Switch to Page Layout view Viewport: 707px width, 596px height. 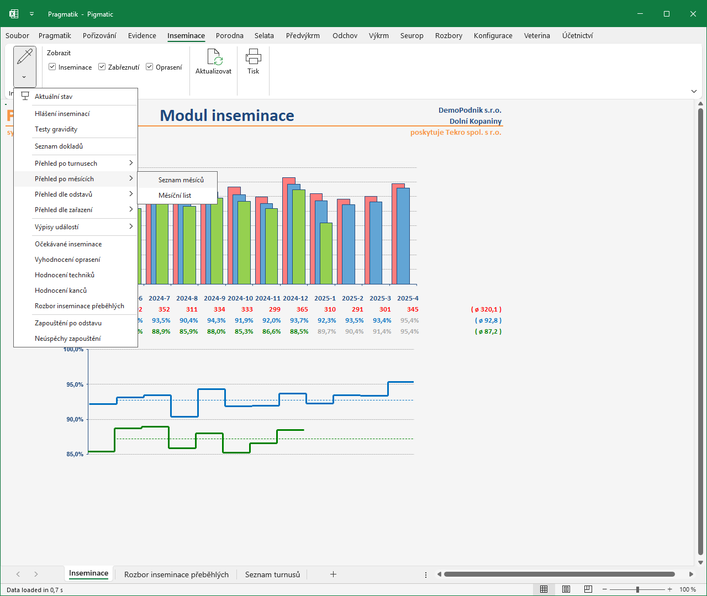(566, 589)
